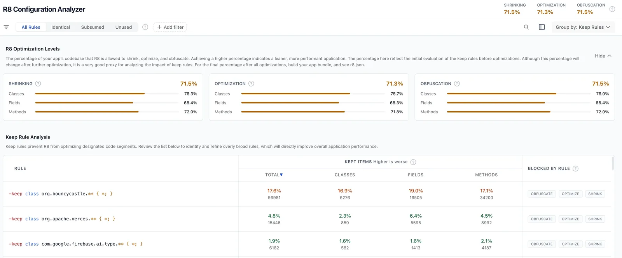Click help icon in top header
Image resolution: width=622 pixels, height=258 pixels.
click(x=612, y=9)
